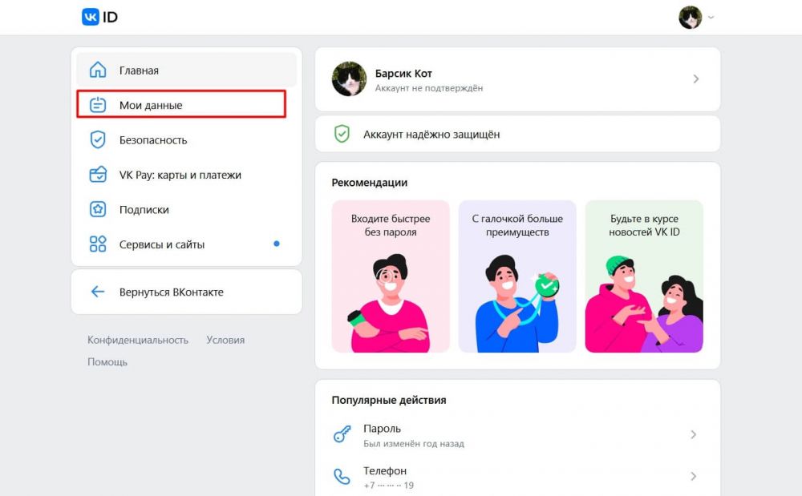The width and height of the screenshot is (802, 496).
Task: Open the account menu arrow beside the top avatar
Action: [x=711, y=18]
